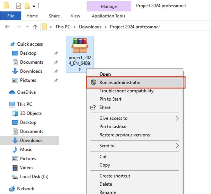Click the OneDrive cloud icon

(x=12, y=92)
